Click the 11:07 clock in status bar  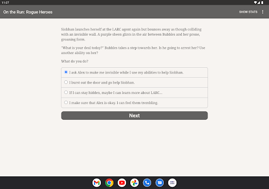[5, 3]
